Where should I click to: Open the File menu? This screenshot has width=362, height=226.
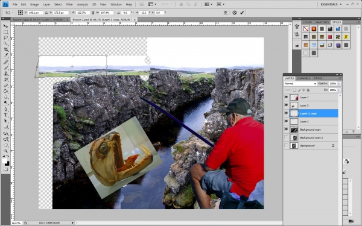point(14,4)
